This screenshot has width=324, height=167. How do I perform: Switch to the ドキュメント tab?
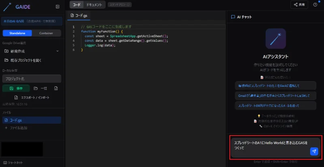(x=95, y=4)
